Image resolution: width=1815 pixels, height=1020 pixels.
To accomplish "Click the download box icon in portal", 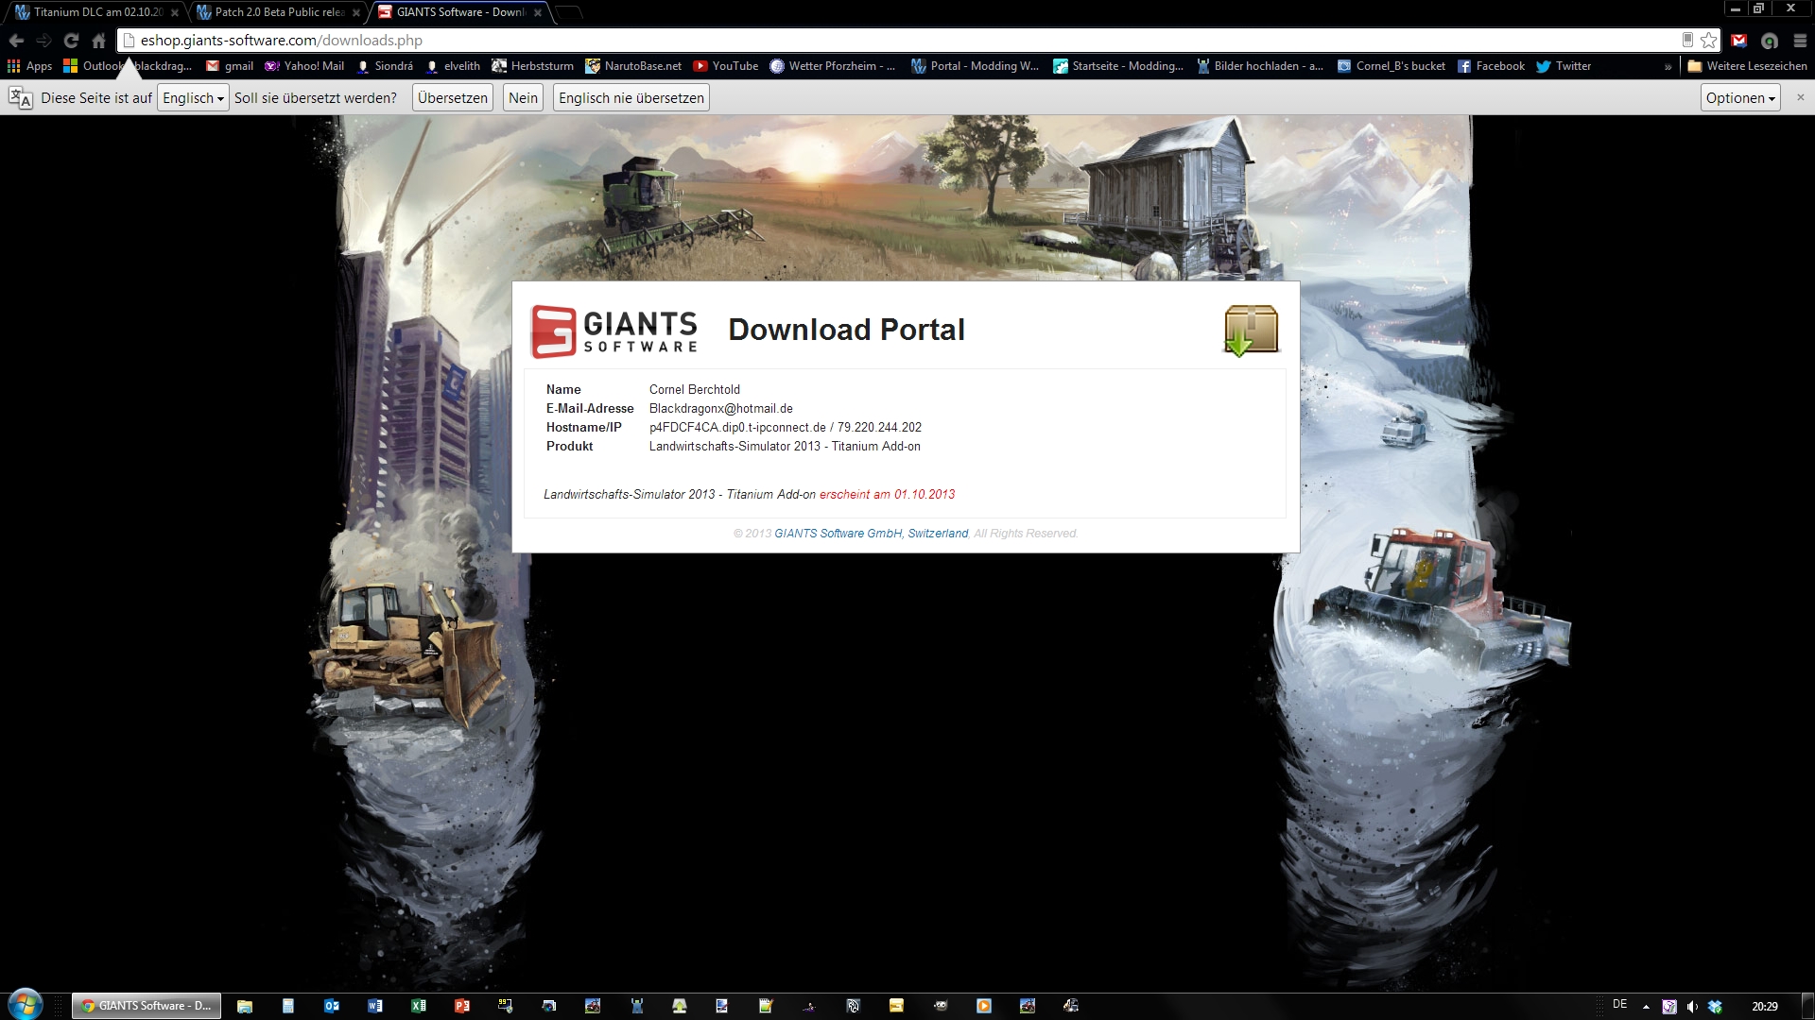I will click(1251, 330).
